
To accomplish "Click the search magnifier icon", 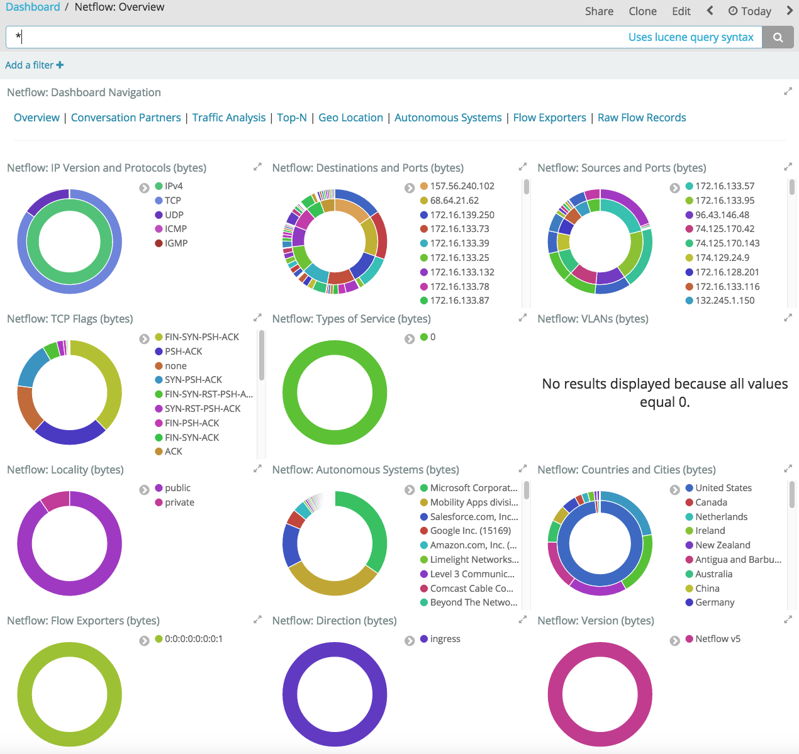I will point(778,37).
